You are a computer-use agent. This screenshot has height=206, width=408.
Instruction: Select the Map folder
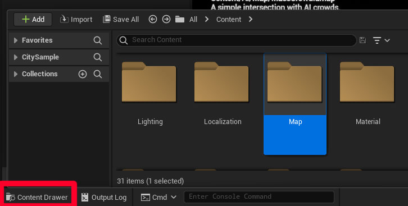pyautogui.click(x=295, y=104)
